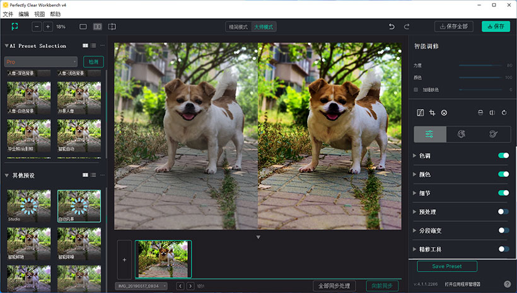Click the undo arrow icon
Viewport: 517px width, 293px height.
click(392, 26)
